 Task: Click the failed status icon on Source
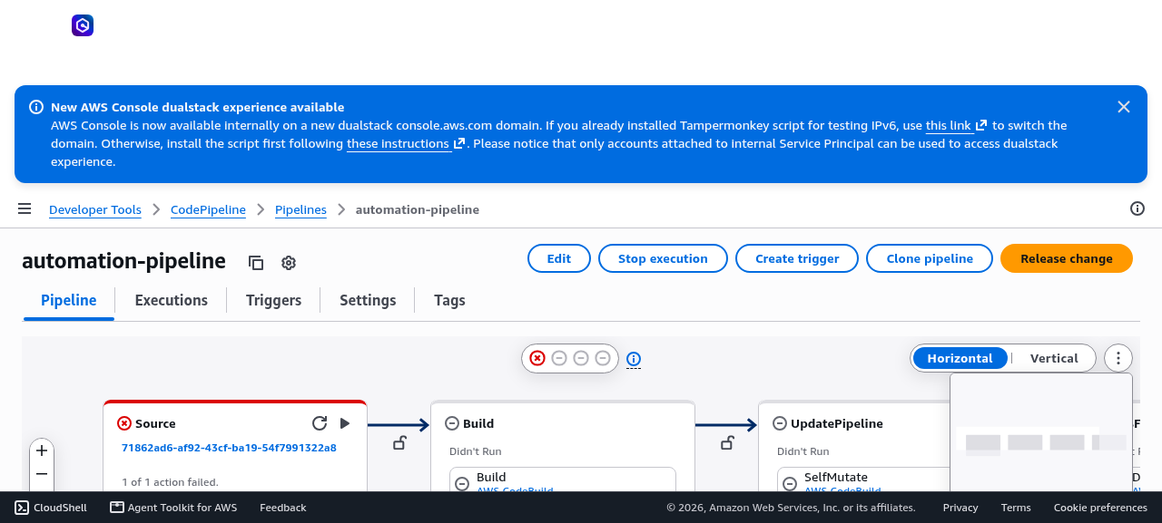click(x=124, y=423)
